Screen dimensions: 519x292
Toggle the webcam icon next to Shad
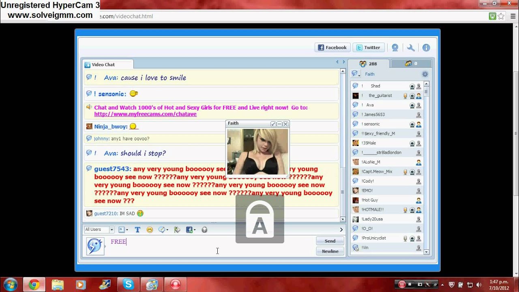tap(412, 86)
